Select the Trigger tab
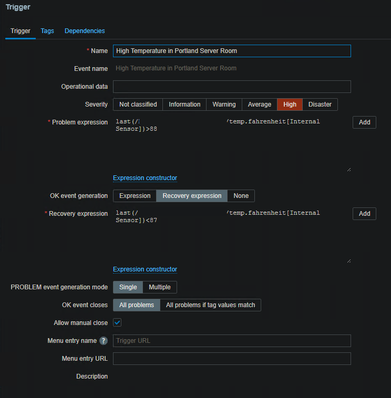The width and height of the screenshot is (391, 398). click(x=20, y=31)
